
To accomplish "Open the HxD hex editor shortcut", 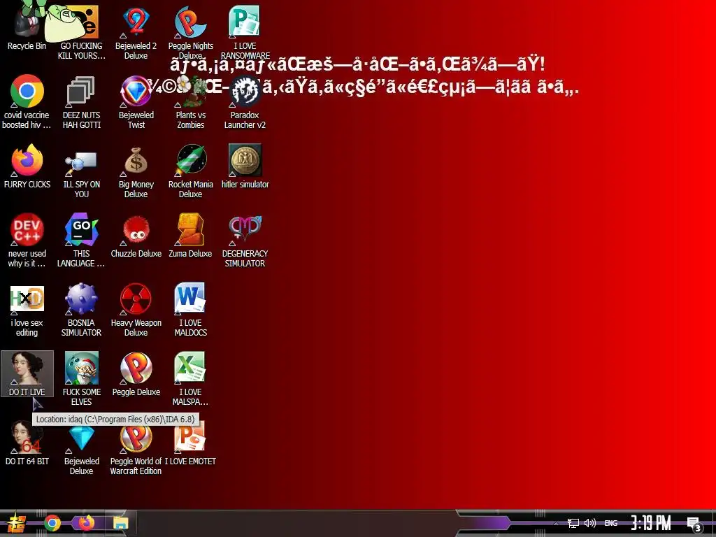I will [27, 310].
